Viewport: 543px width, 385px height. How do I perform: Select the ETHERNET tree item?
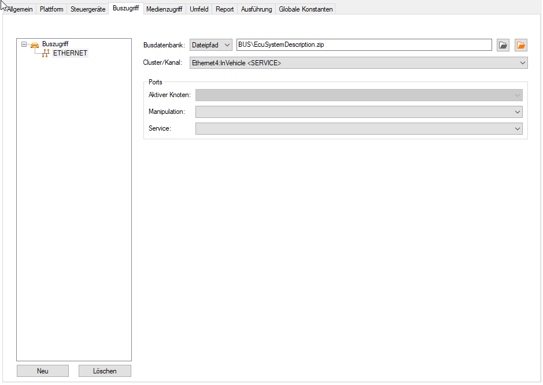[70, 53]
